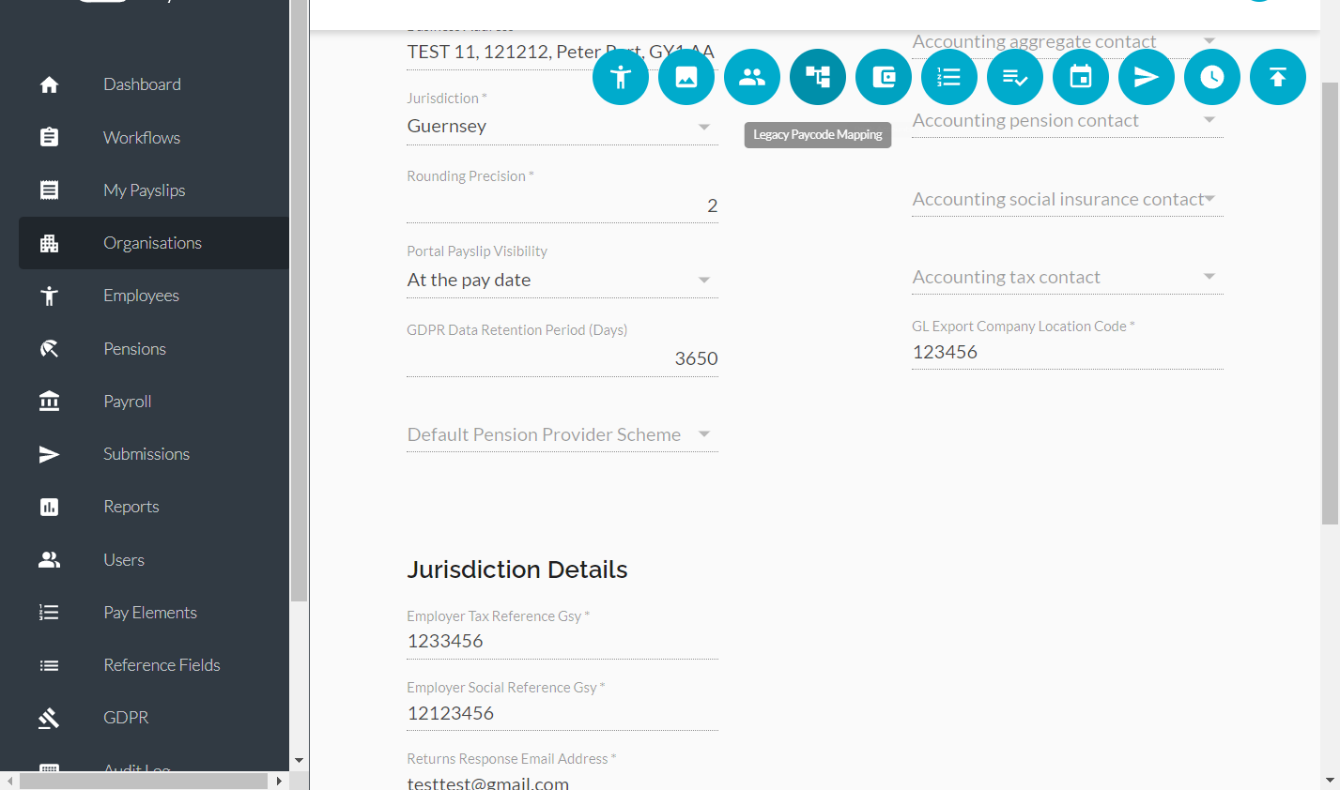Click the Pensions umbrella icon
This screenshot has height=790, width=1340.
[x=50, y=349]
